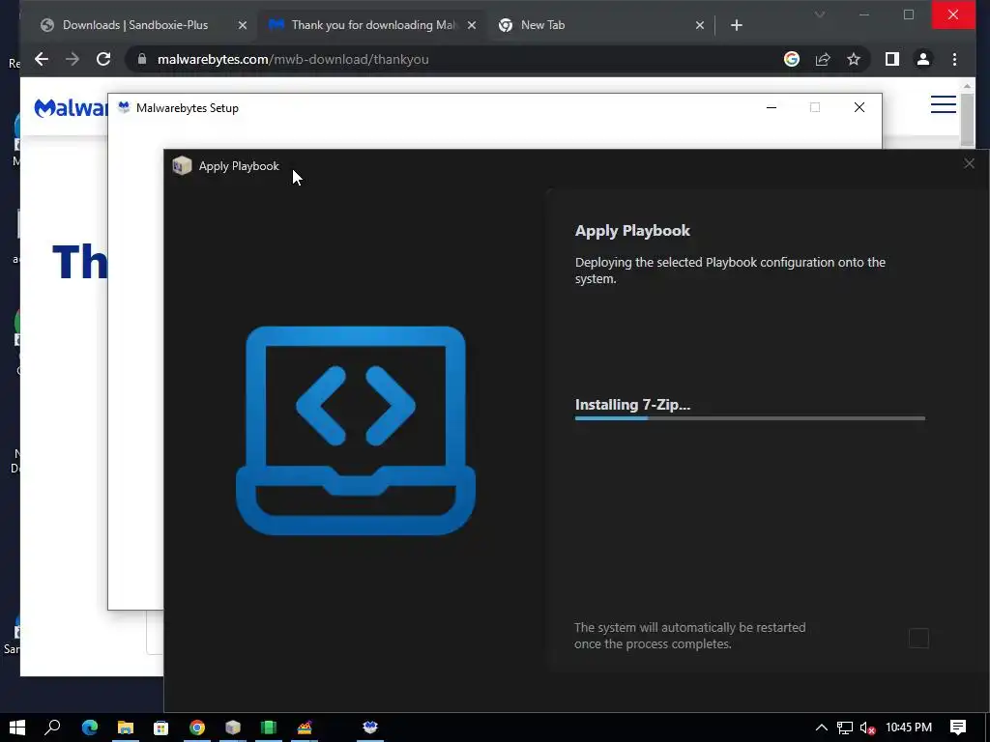
Task: Open Chrome side panel
Action: (x=892, y=59)
